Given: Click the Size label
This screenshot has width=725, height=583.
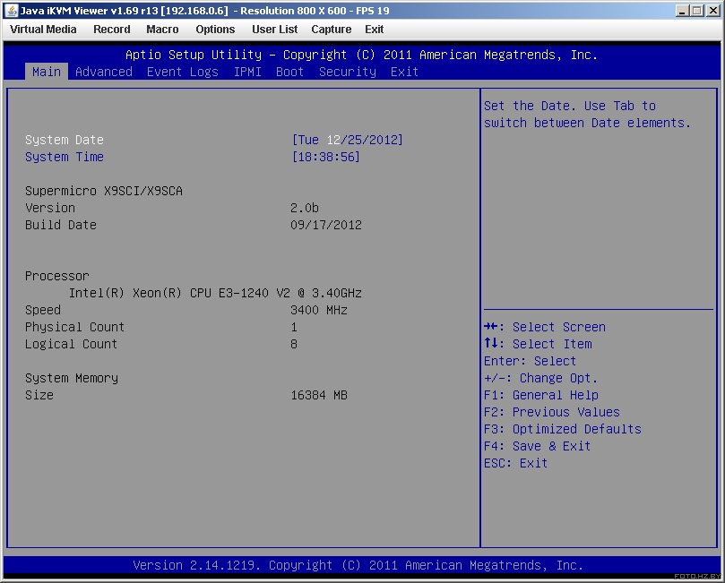Looking at the screenshot, I should click(39, 395).
